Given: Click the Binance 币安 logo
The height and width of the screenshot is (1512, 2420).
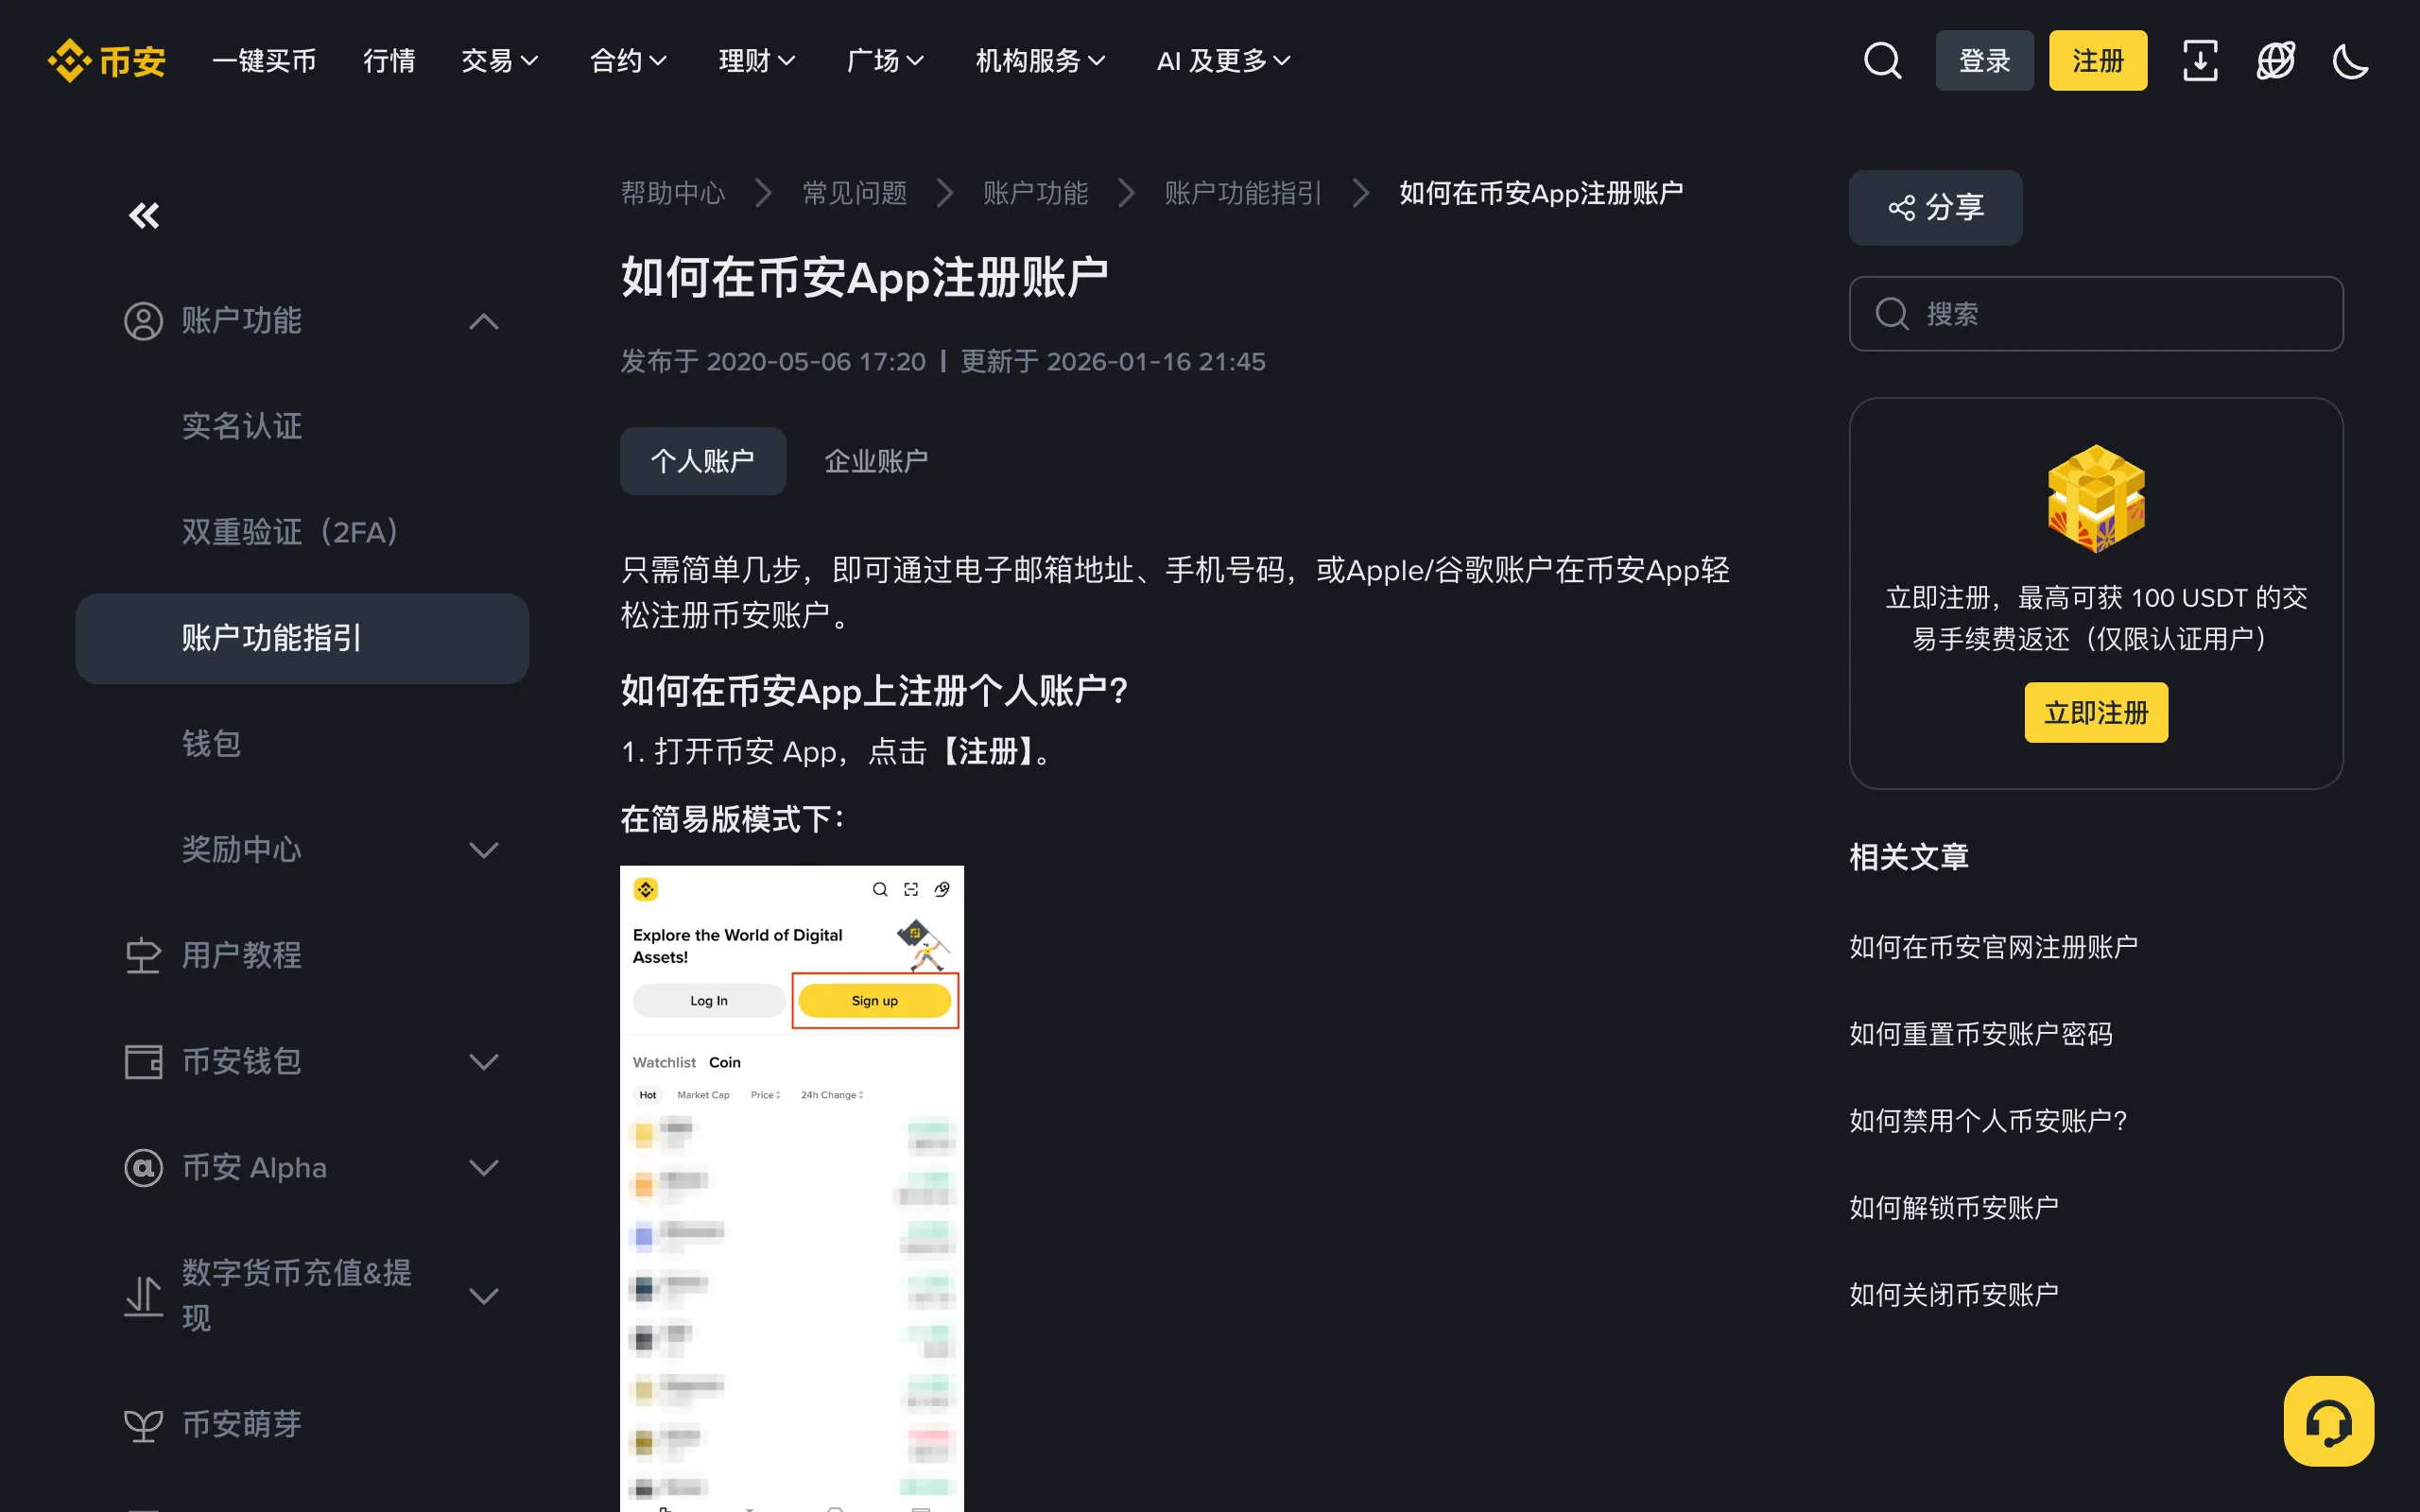Looking at the screenshot, I should click(106, 61).
